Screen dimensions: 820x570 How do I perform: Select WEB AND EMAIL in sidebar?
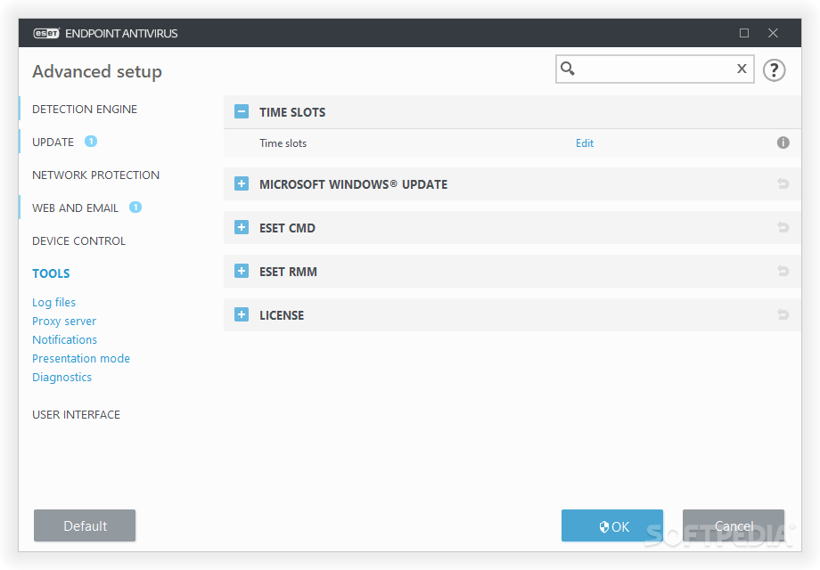tap(75, 208)
